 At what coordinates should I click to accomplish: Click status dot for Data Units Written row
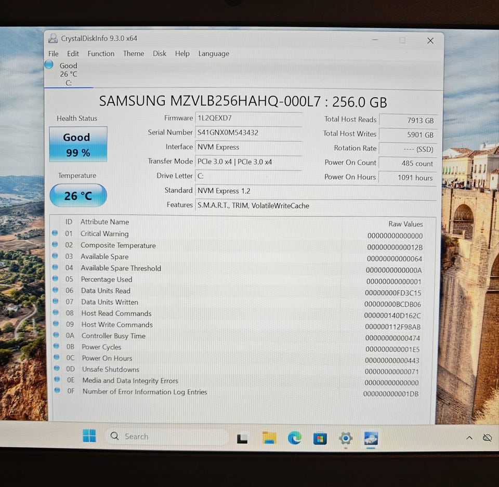(x=56, y=301)
